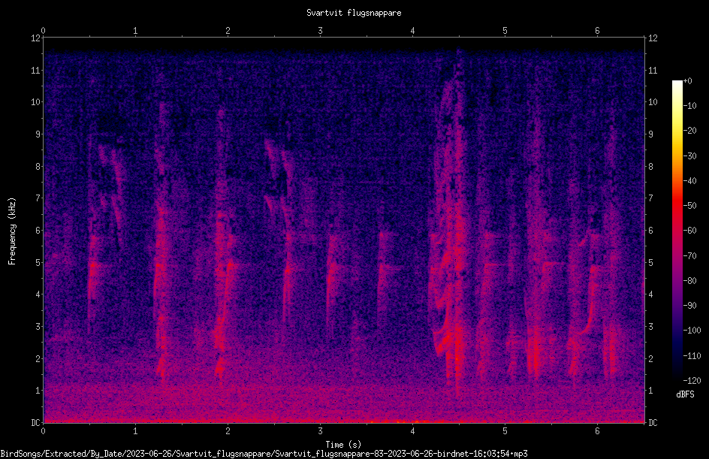This screenshot has height=459, width=709.
Task: Click the 'dBFS' label under the color scale
Action: (685, 394)
